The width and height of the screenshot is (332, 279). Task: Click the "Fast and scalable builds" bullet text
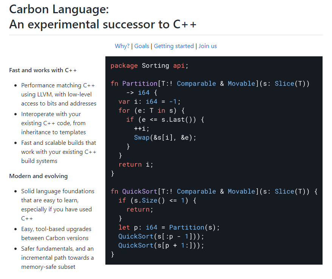59,143
